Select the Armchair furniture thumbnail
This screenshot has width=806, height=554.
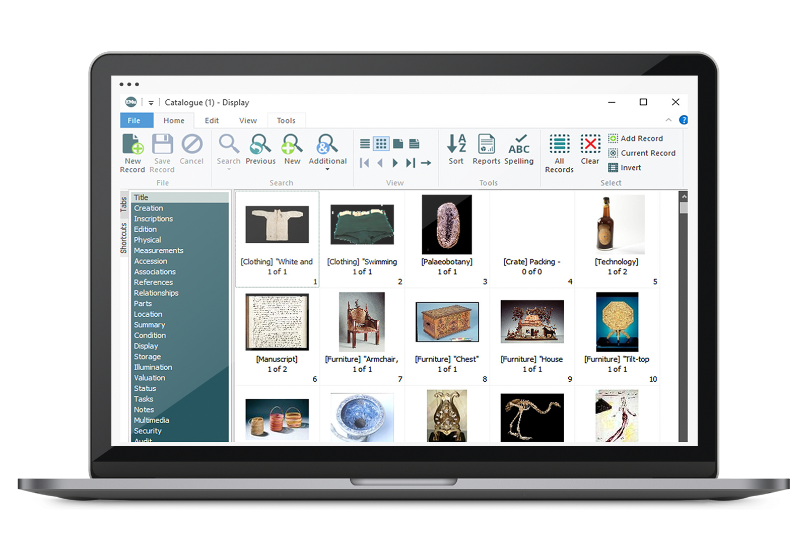(362, 322)
